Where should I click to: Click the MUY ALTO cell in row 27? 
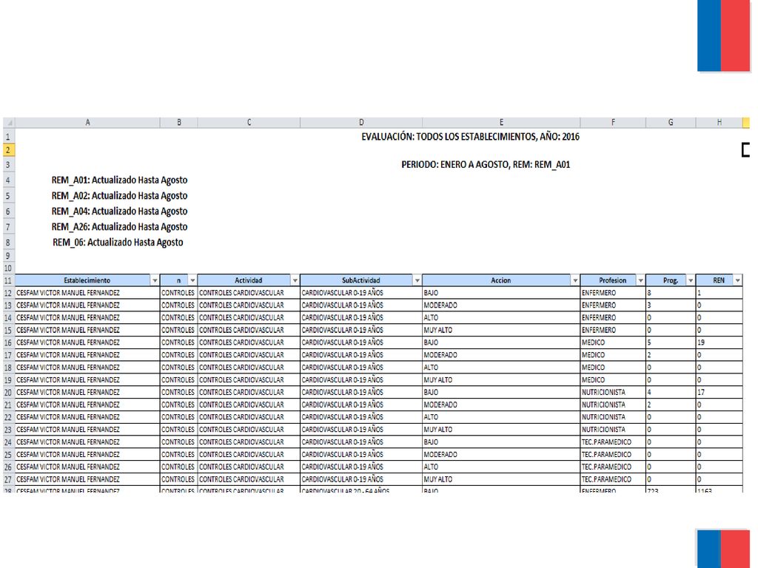(501, 479)
